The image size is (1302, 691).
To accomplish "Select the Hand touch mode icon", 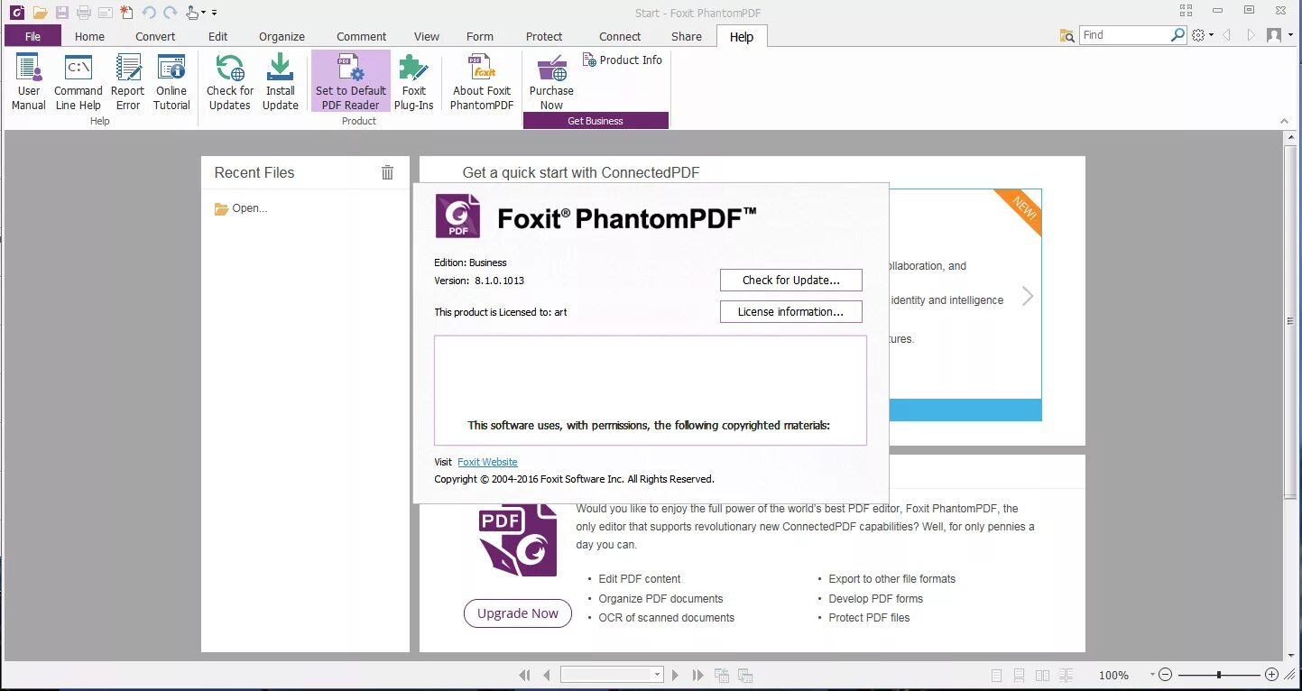I will click(192, 13).
